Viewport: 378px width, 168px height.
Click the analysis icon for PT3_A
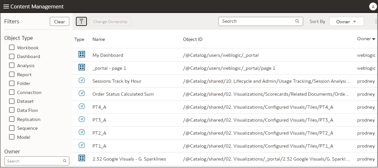(x=82, y=120)
